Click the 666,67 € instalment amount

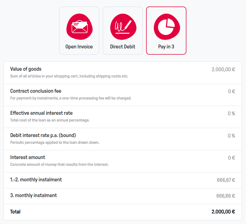point(226,180)
